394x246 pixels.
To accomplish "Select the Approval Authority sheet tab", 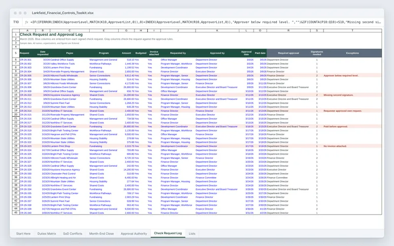I will [133, 233].
